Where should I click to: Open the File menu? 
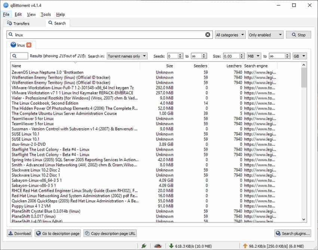[6, 14]
